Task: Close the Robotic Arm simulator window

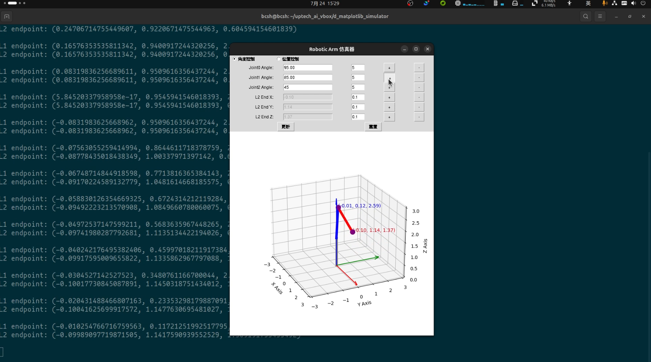Action: point(428,49)
